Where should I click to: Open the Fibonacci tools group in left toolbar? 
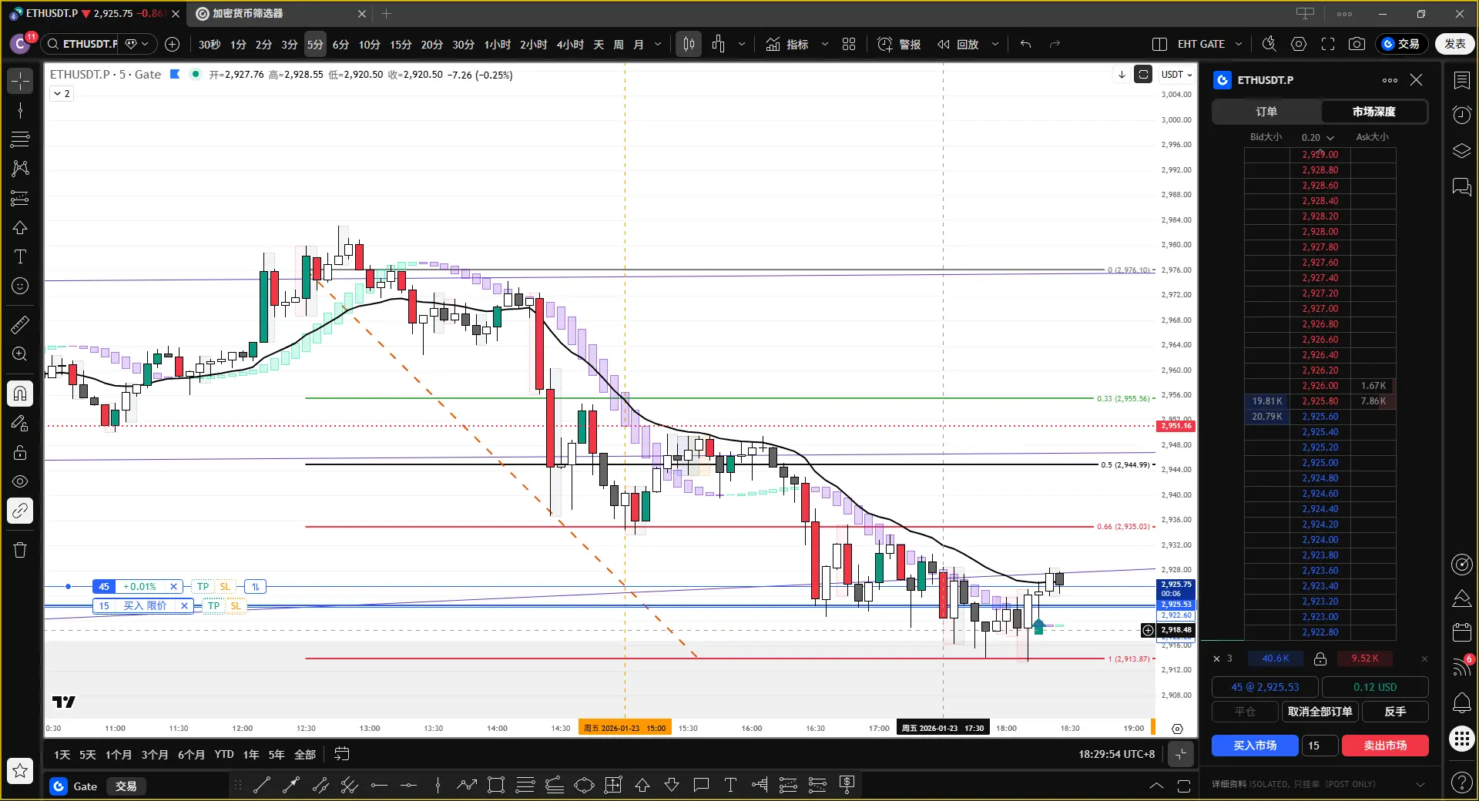[20, 139]
